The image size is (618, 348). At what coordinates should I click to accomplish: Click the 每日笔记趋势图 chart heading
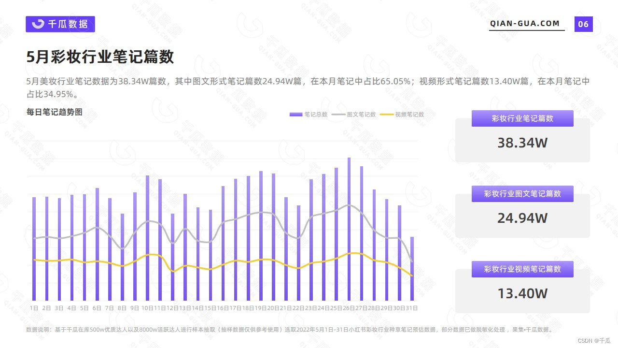click(x=54, y=112)
